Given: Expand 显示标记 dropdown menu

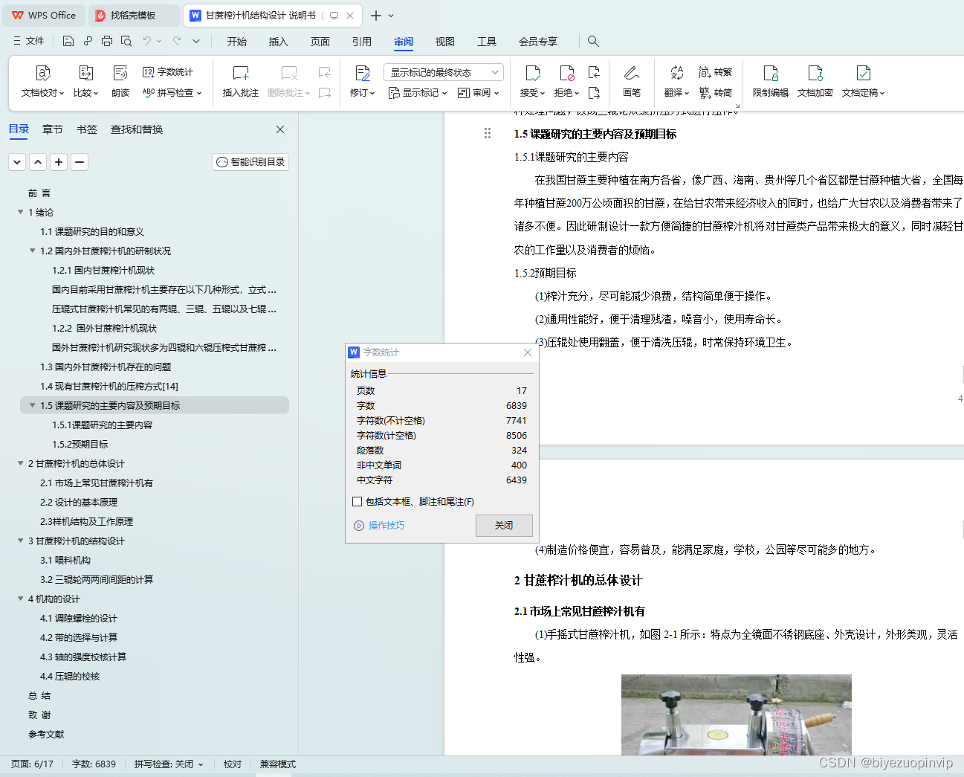Looking at the screenshot, I should 418,93.
